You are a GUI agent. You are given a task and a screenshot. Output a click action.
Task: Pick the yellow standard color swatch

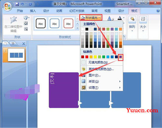pyautogui.click(x=95, y=57)
